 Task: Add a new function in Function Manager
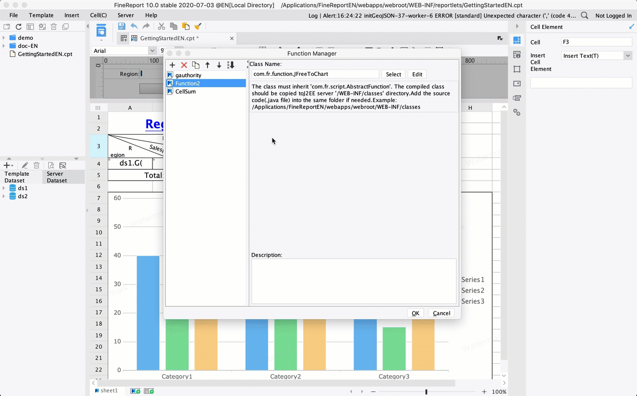(172, 65)
